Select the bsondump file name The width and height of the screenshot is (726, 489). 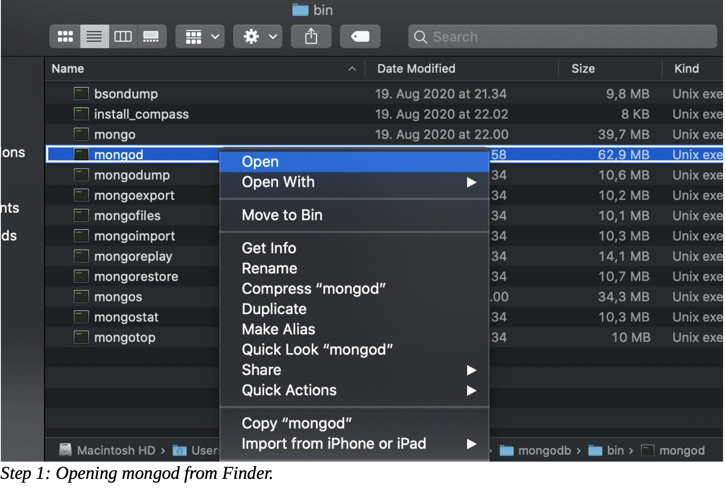126,94
